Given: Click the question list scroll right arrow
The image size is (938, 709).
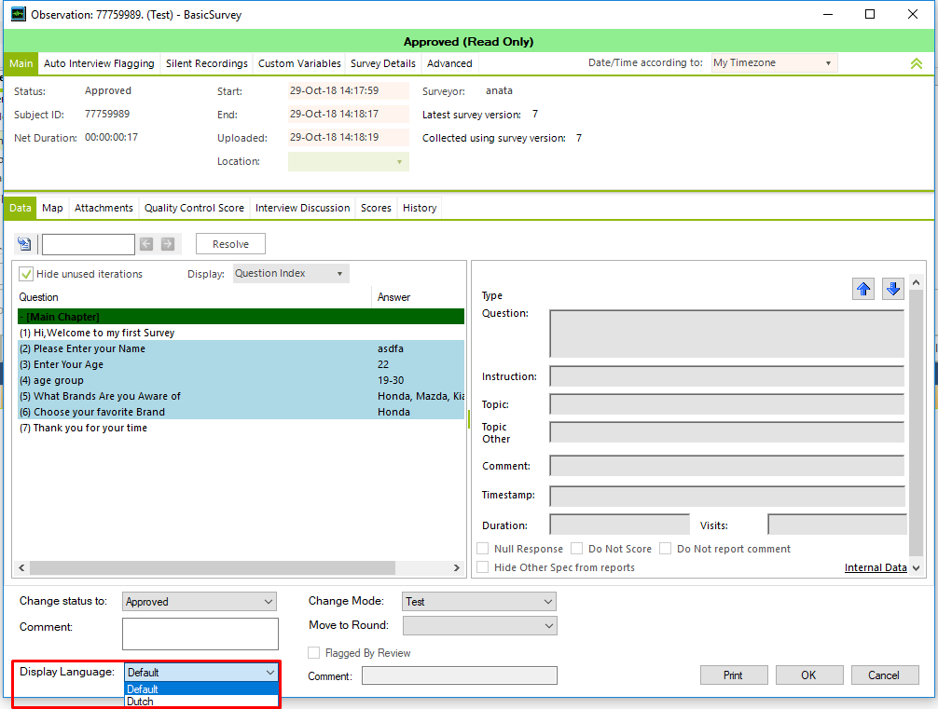Looking at the screenshot, I should click(457, 567).
